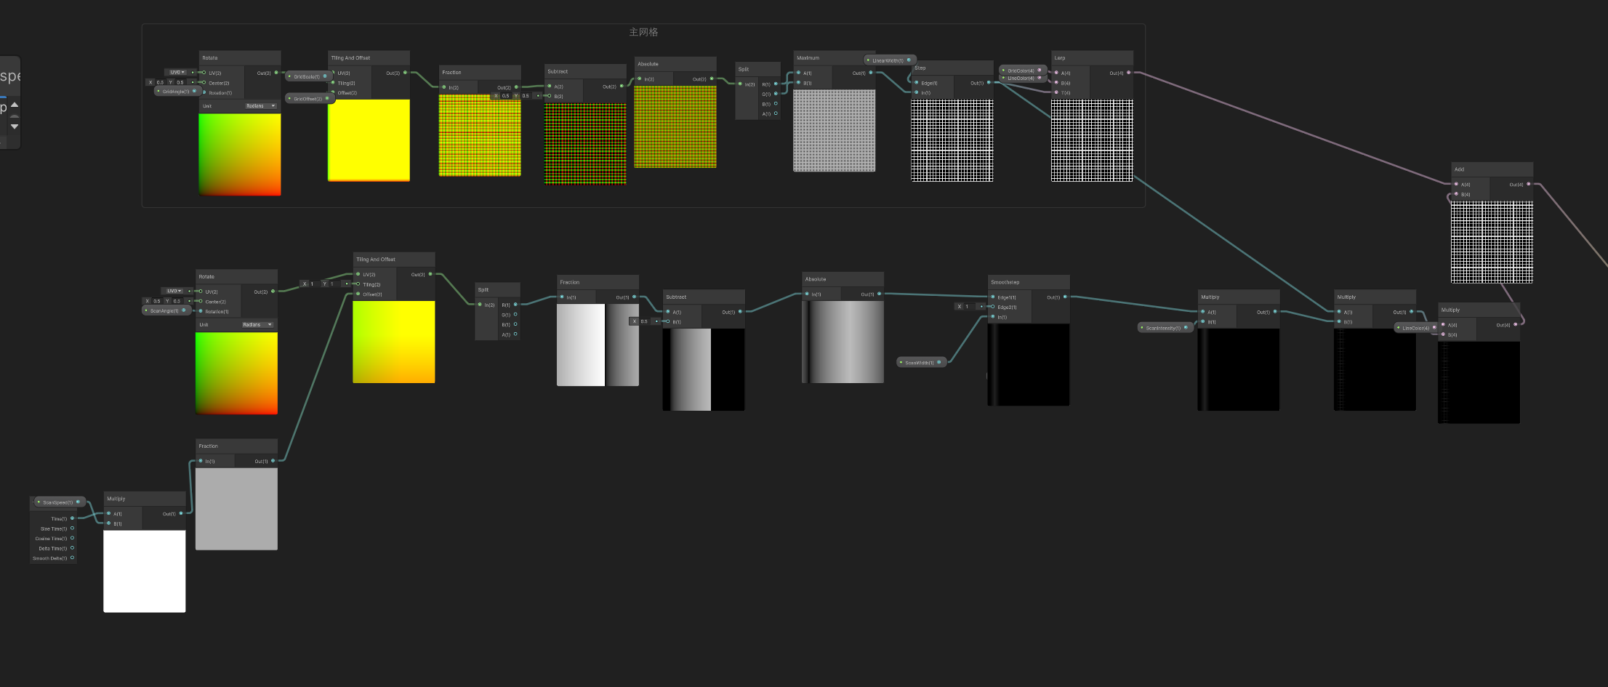Select the GridScale property node
1608x687 pixels.
pos(307,76)
